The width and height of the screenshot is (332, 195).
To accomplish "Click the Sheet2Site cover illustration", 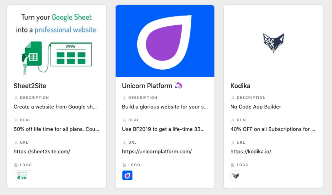I will pos(56,41).
